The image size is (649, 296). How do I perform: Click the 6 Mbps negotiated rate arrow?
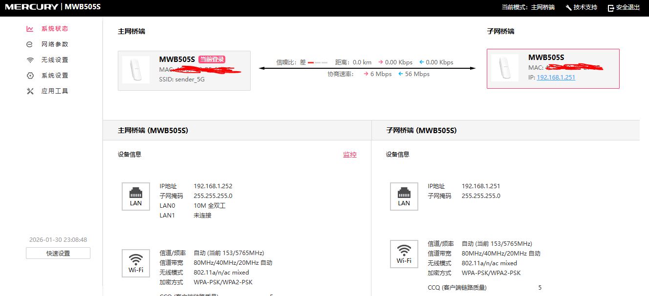(x=366, y=74)
